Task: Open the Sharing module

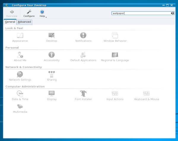Action: coord(52,76)
